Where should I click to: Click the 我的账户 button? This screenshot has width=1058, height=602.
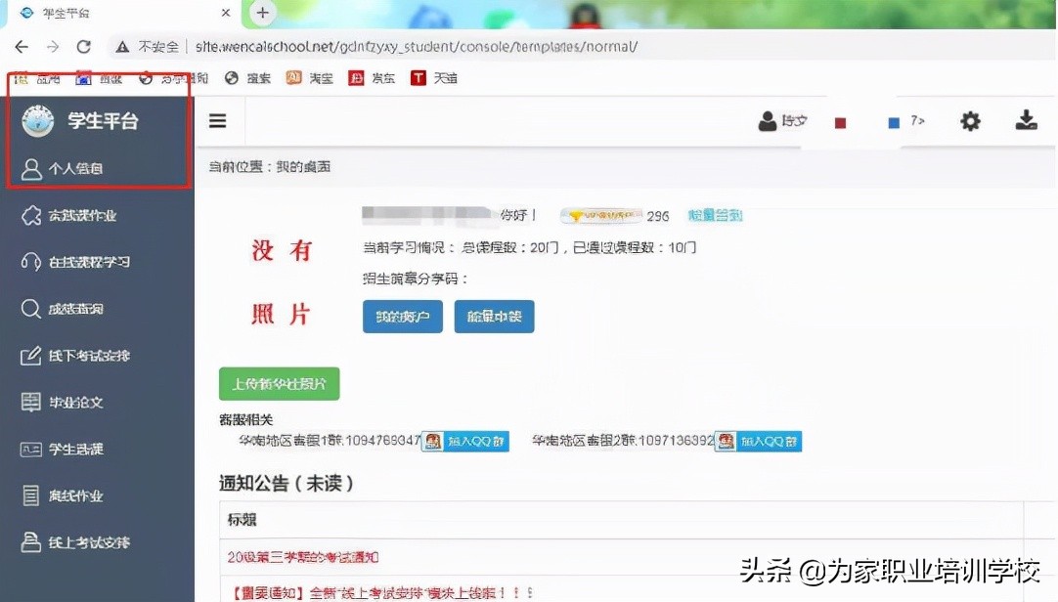click(x=402, y=317)
